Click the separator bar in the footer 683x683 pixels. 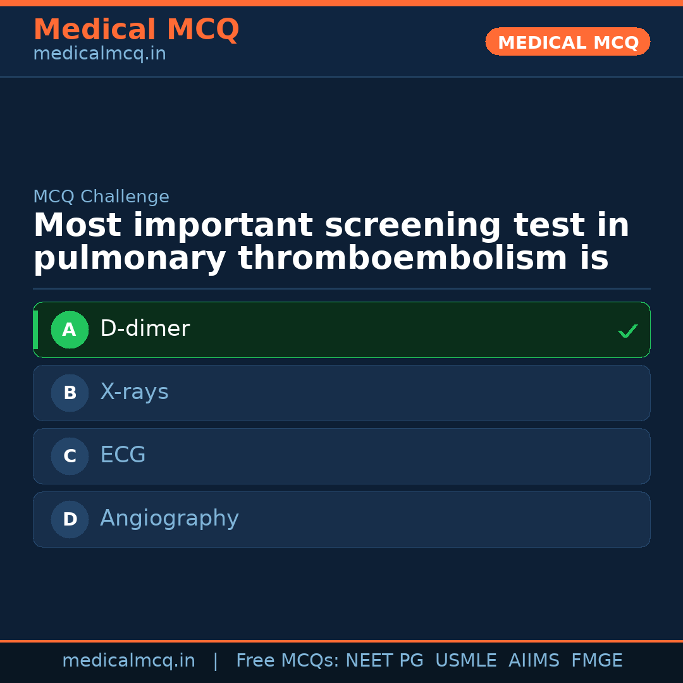pyautogui.click(x=216, y=660)
